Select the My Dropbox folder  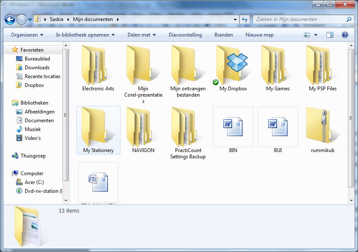tap(233, 68)
